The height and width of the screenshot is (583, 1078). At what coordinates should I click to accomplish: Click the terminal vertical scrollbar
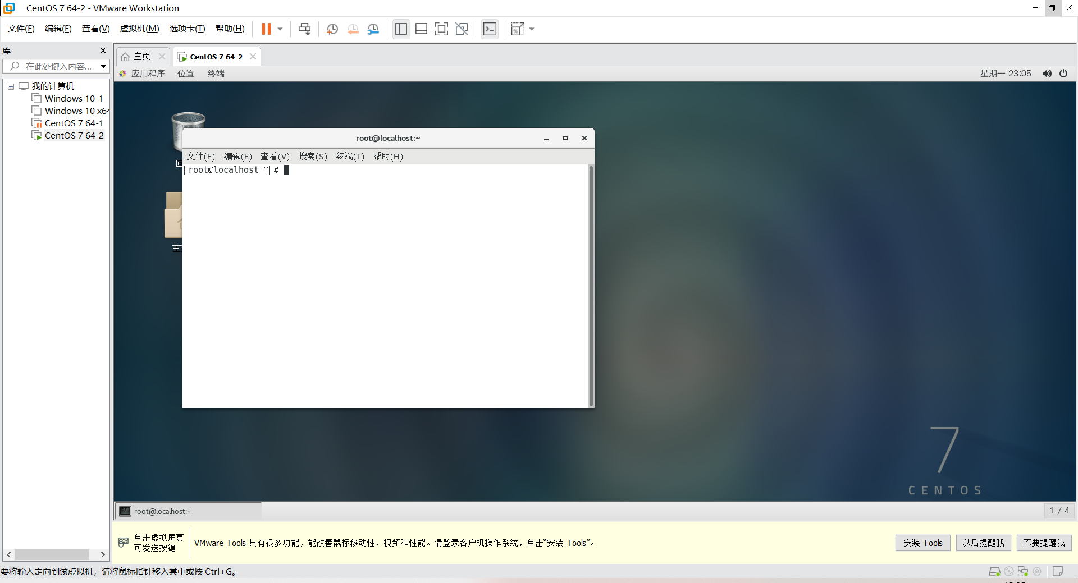click(x=591, y=286)
